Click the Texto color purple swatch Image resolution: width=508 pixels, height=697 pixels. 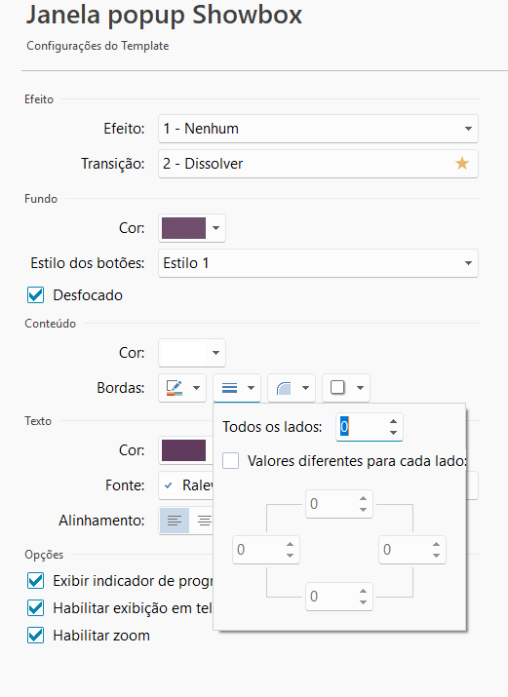click(183, 450)
